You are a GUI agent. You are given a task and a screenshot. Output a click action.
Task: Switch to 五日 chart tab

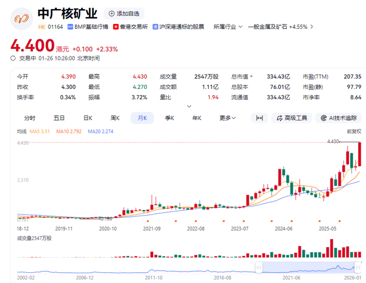59,118
